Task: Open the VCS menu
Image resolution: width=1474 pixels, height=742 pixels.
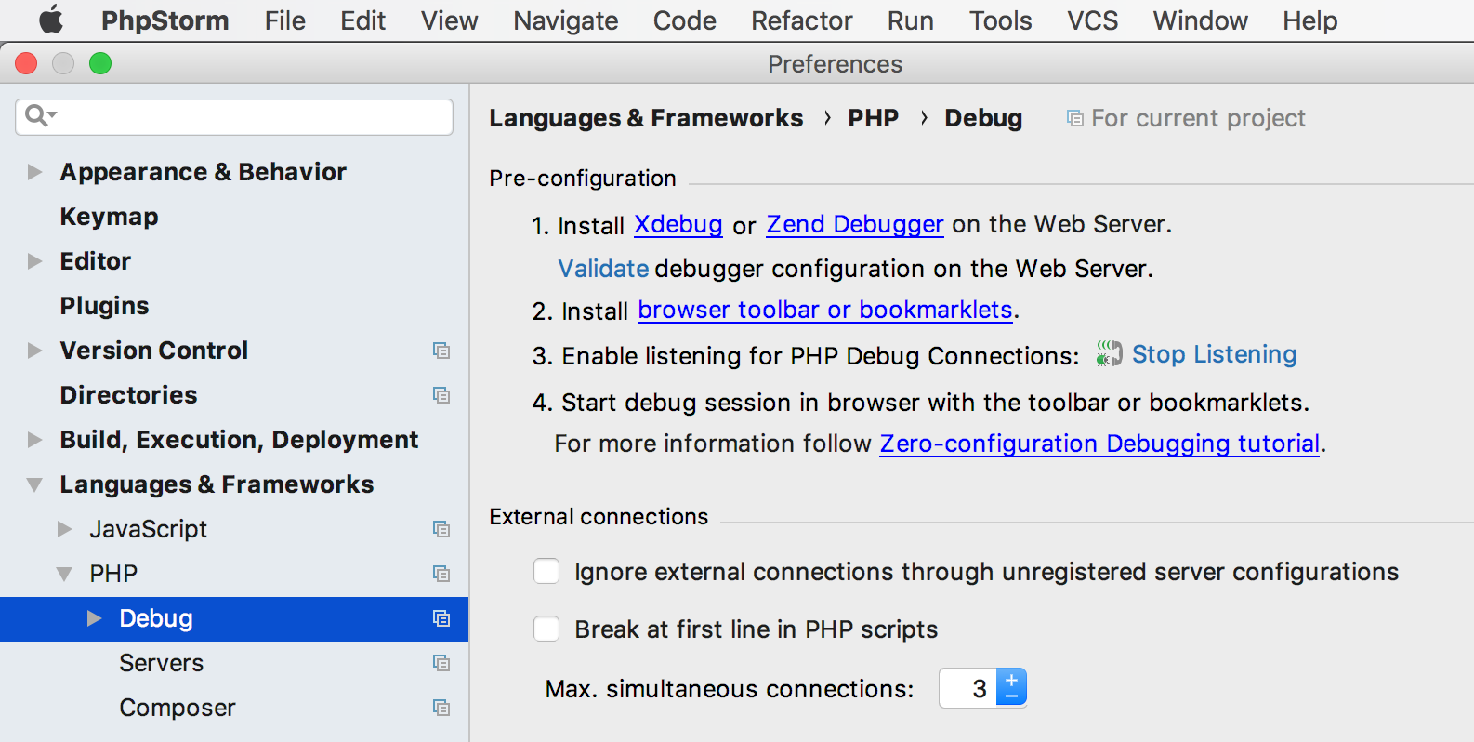Action: click(x=1092, y=20)
